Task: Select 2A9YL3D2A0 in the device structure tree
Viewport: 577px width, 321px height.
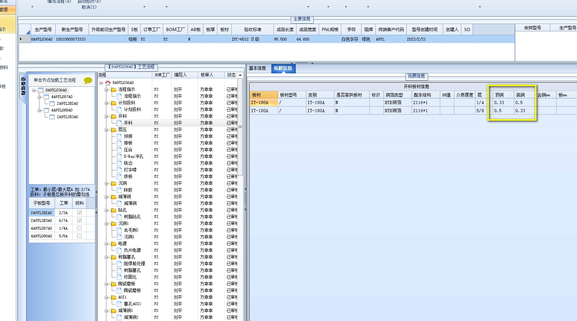Action: (x=67, y=103)
